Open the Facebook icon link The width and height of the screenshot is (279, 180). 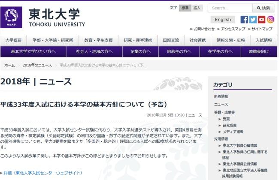(244, 20)
